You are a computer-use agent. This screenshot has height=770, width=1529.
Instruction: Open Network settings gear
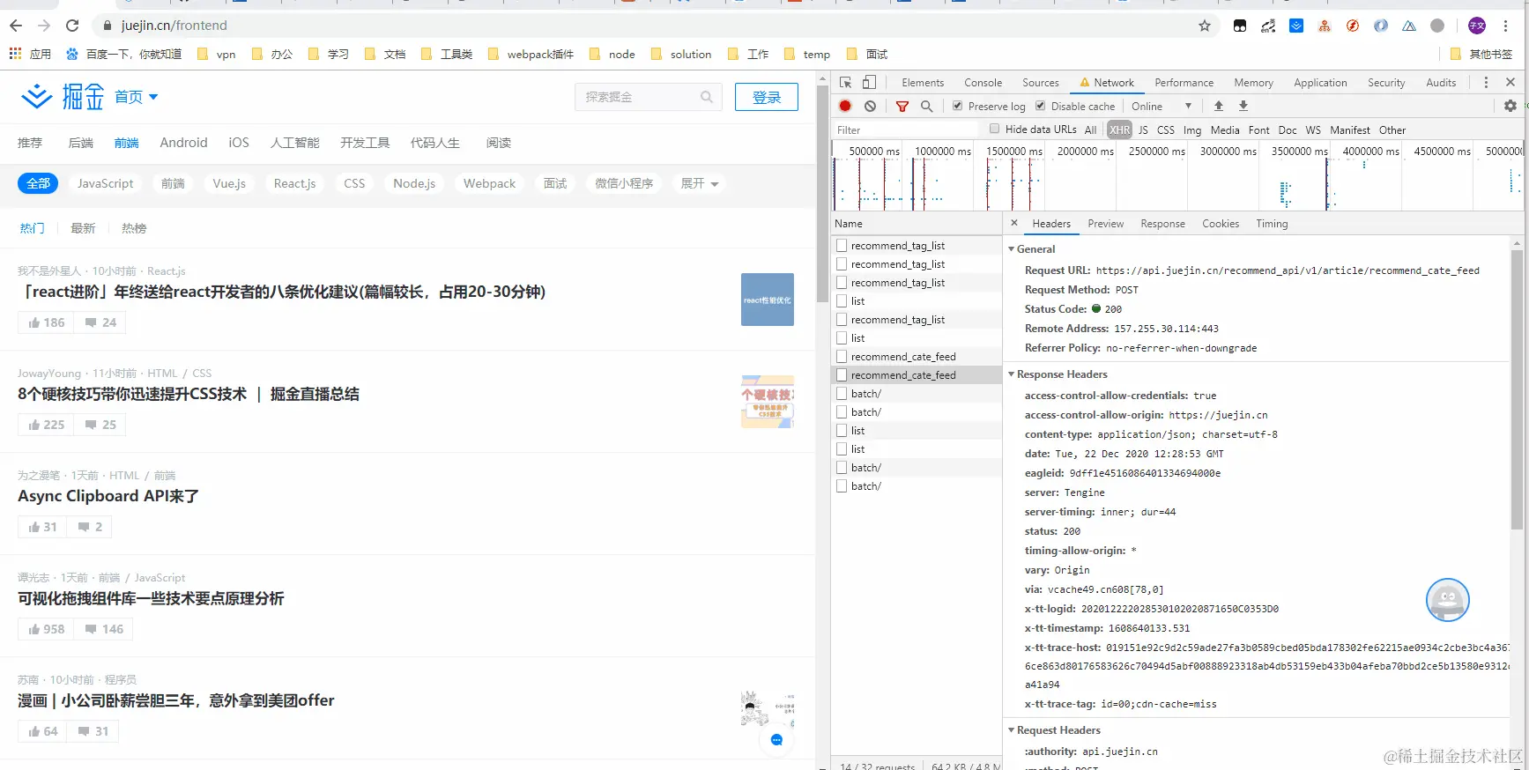1510,106
